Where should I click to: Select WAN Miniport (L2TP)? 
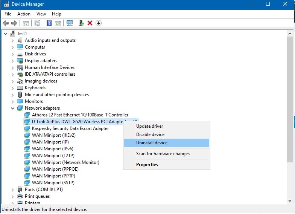coord(53,156)
